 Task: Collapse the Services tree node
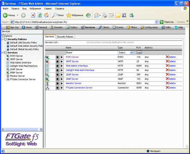2,52
